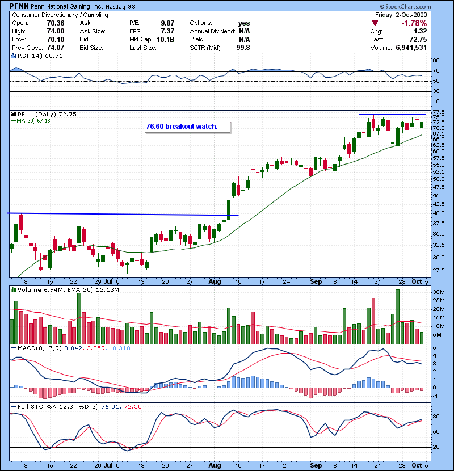Click the Open value 70.36
The image size is (454, 471).
tap(56, 23)
